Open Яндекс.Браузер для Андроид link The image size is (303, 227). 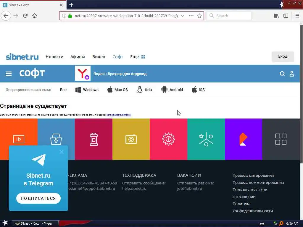[x=120, y=74]
